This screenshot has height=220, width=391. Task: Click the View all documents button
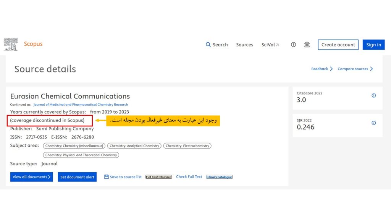point(31,177)
